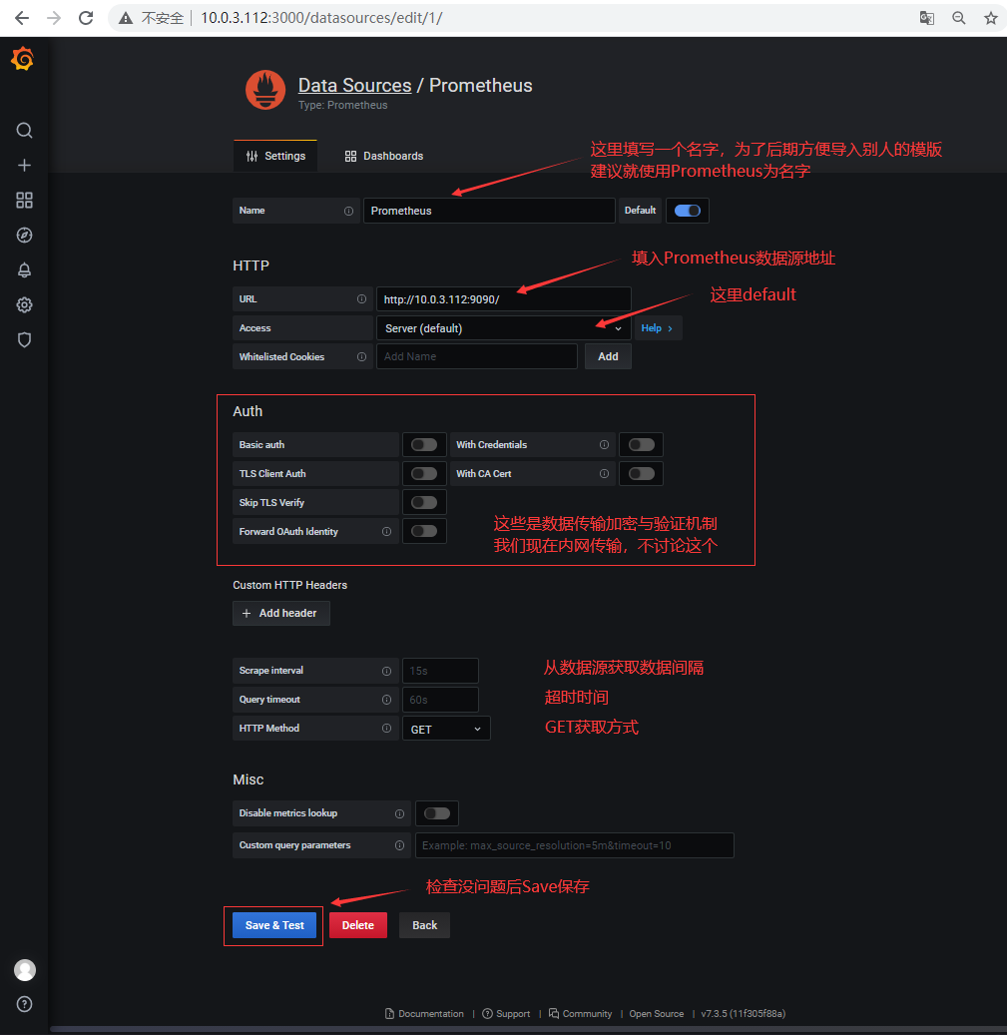Open the Data Sources breadcrumb link

[x=354, y=85]
